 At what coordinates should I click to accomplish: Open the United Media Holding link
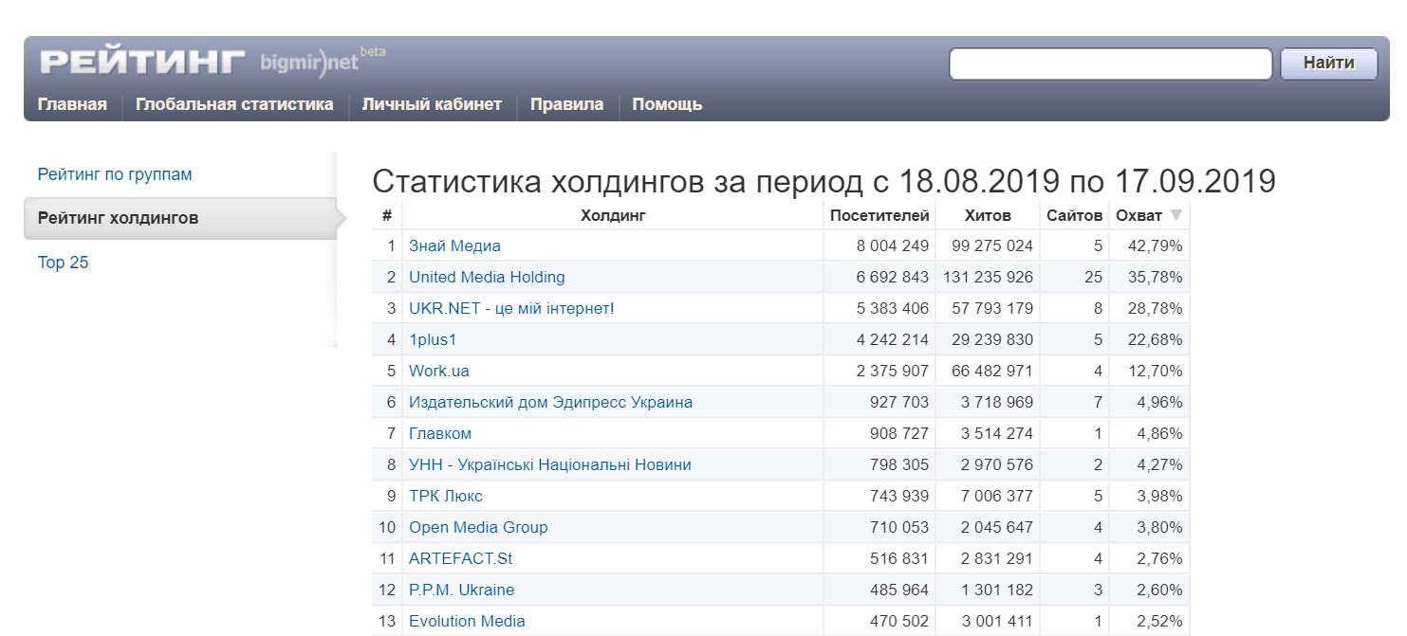[x=487, y=277]
